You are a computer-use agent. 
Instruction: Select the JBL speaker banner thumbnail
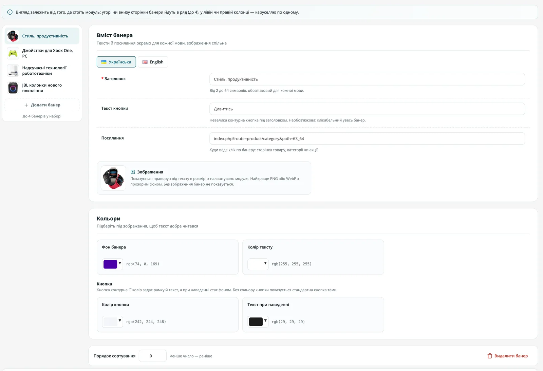(13, 88)
